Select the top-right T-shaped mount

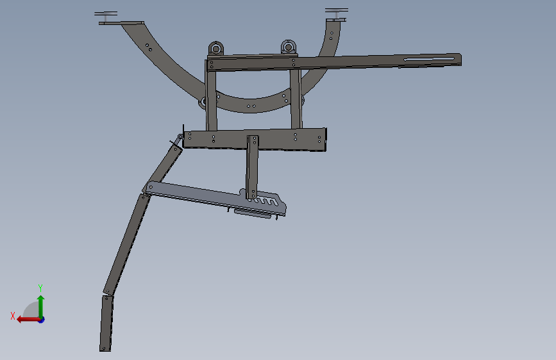coord(337,13)
